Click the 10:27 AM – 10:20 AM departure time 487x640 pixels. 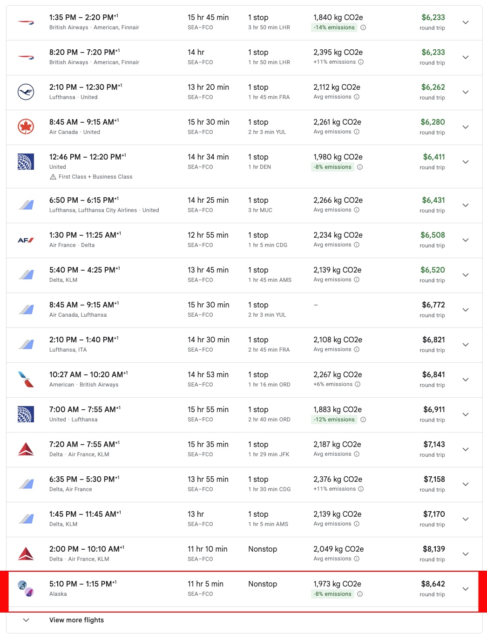pyautogui.click(x=88, y=374)
